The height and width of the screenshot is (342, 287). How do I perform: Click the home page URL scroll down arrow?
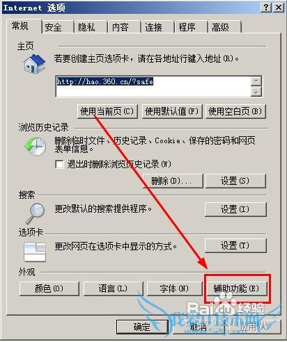point(256,92)
